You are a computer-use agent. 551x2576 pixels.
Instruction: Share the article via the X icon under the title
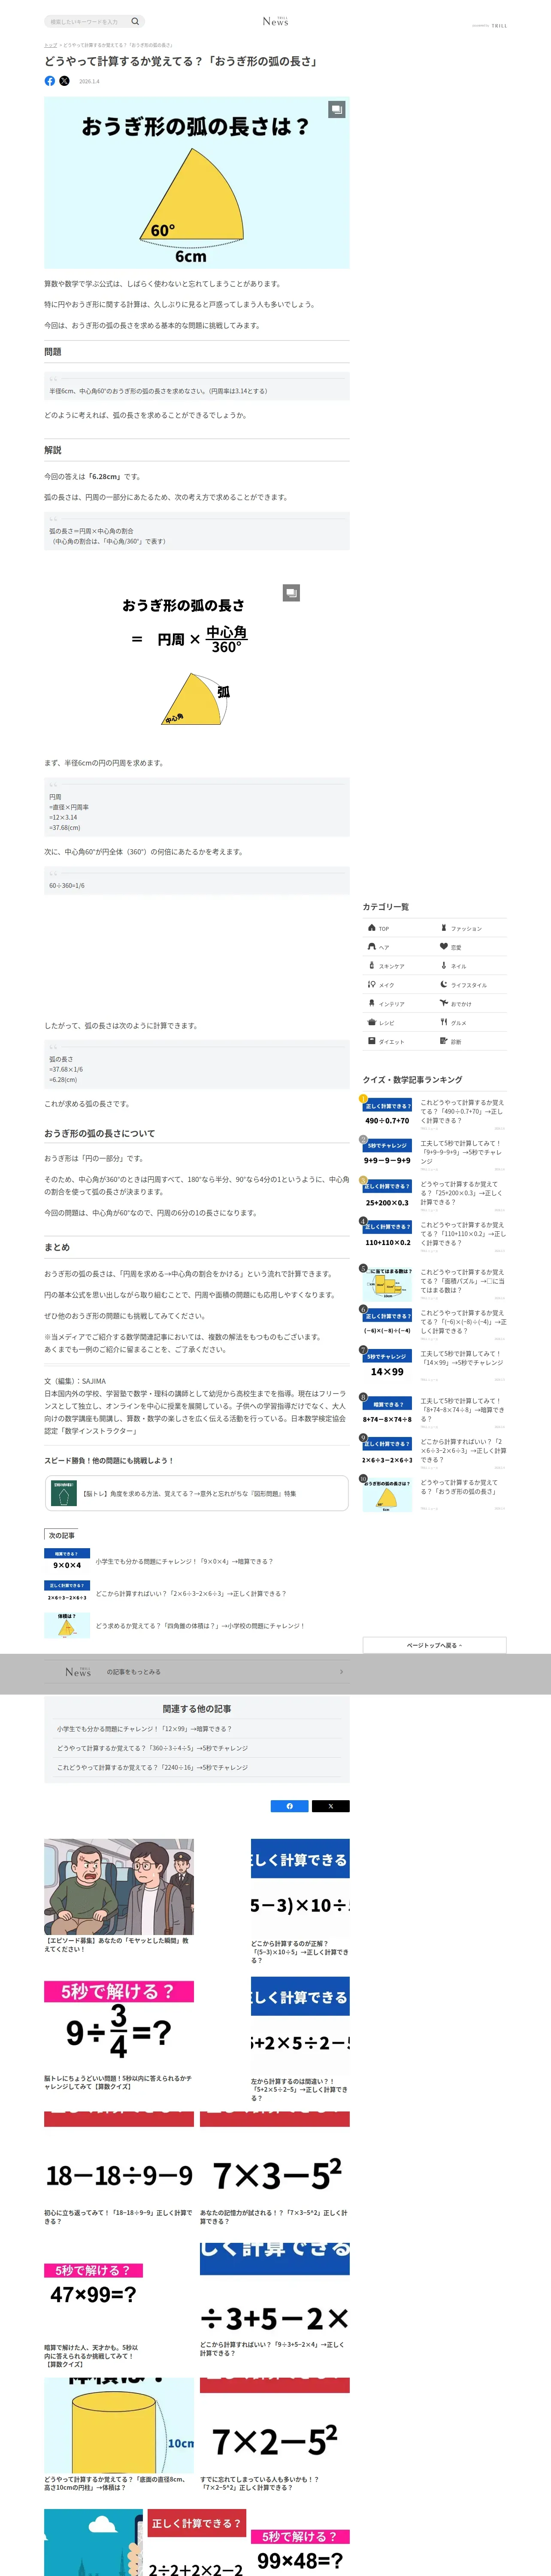tap(64, 81)
